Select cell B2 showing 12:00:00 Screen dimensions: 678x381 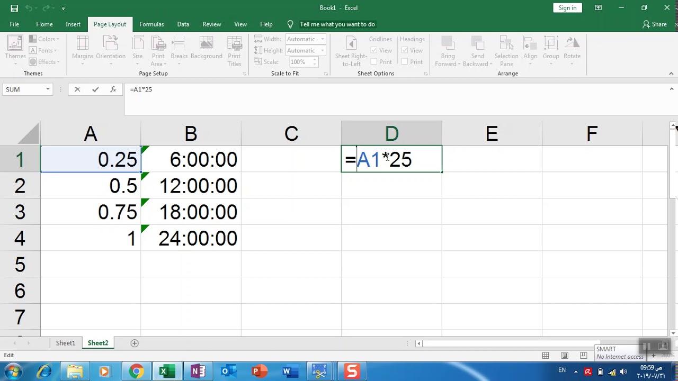coord(191,186)
